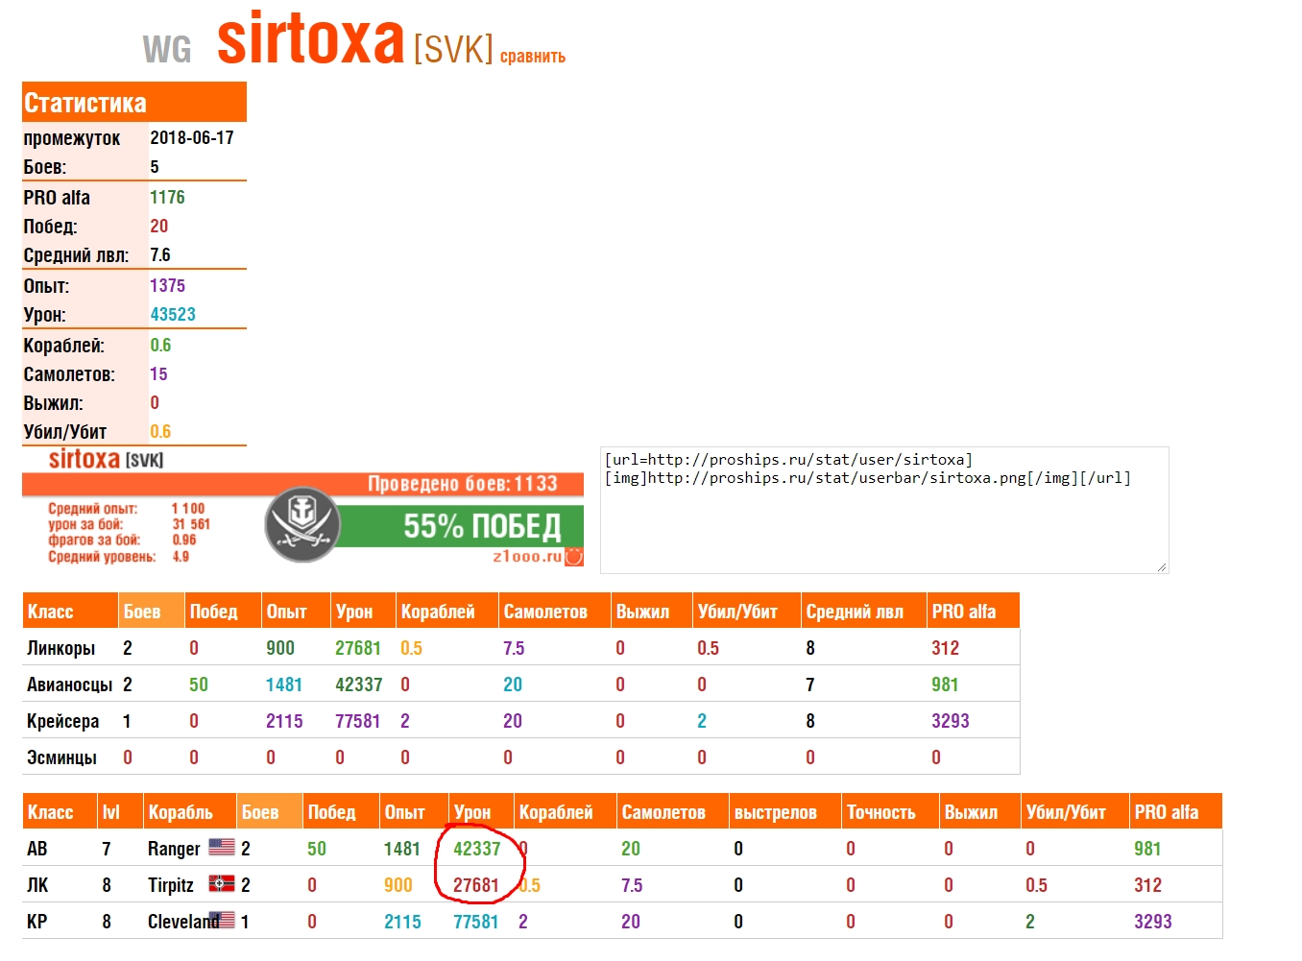Click the Cleveland ship name
Screen dimensions: 1302x961
(x=182, y=922)
